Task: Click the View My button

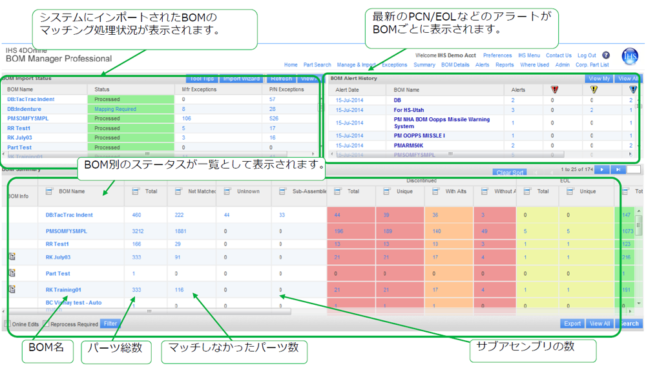Action: 599,79
